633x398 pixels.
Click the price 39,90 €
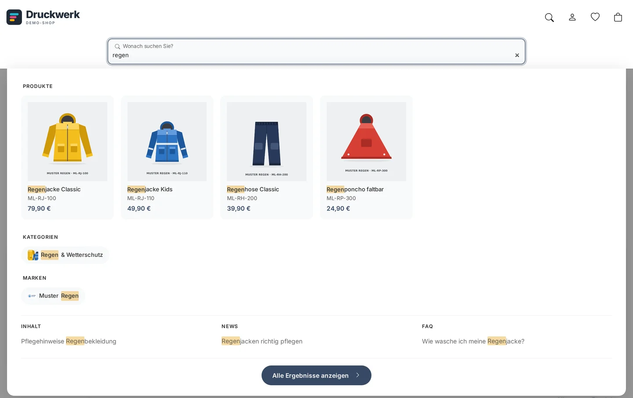[x=239, y=208]
